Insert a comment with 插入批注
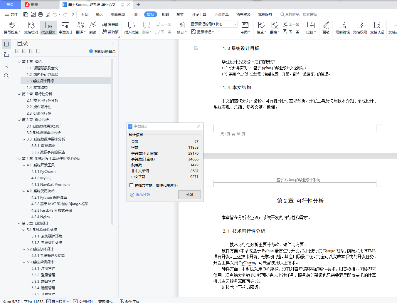The width and height of the screenshot is (397, 303). [x=132, y=28]
